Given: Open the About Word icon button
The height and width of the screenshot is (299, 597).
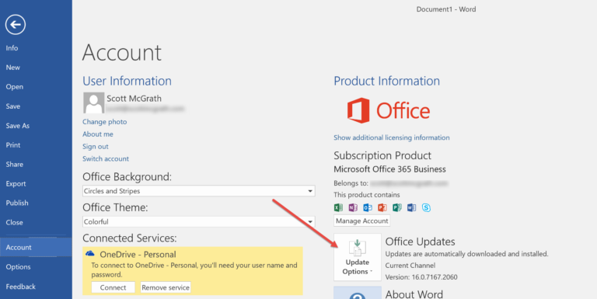Looking at the screenshot, I should 358,293.
